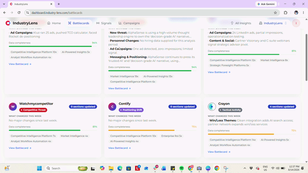The width and height of the screenshot is (308, 173).
Task: Open View Battlecard under AlphaSense card
Action: (x=119, y=88)
